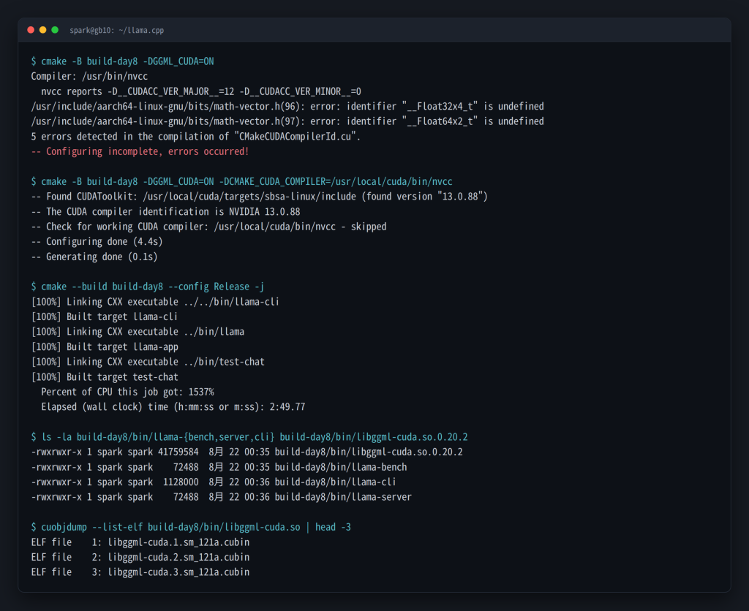Click the nvcc reports __CUDACC_VER_MAJOR__ line
The width and height of the screenshot is (749, 611).
pos(201,91)
